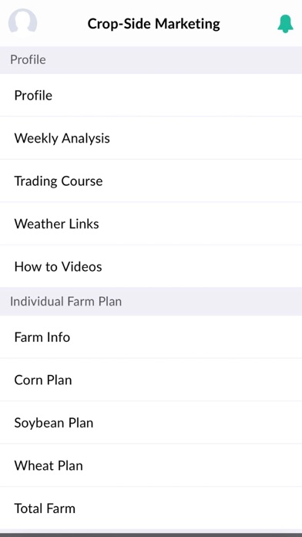
Task: Open the account avatar in the header
Action: click(22, 22)
